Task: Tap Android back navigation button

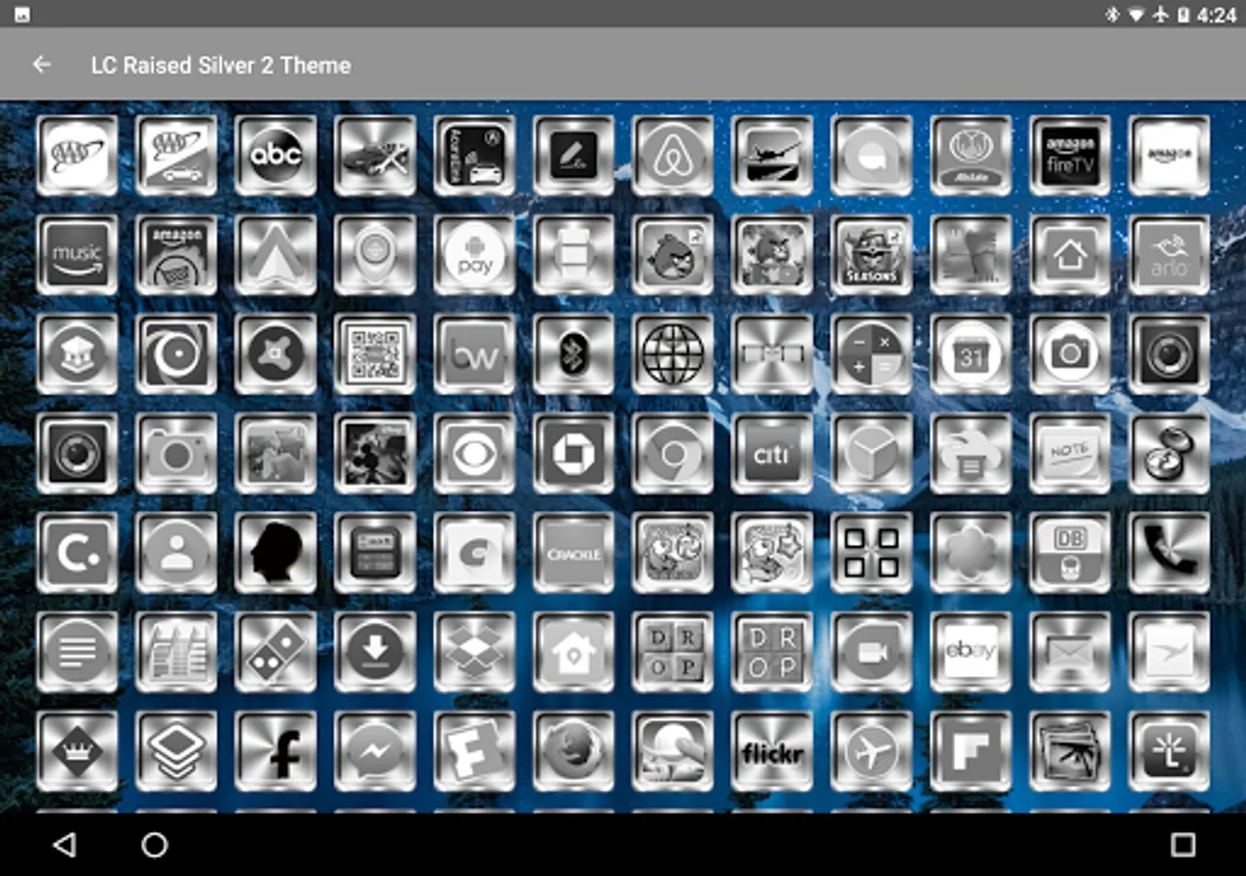Action: [64, 845]
